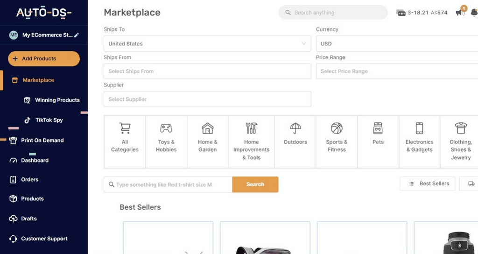Click the Best Sellers section heading

coord(140,207)
